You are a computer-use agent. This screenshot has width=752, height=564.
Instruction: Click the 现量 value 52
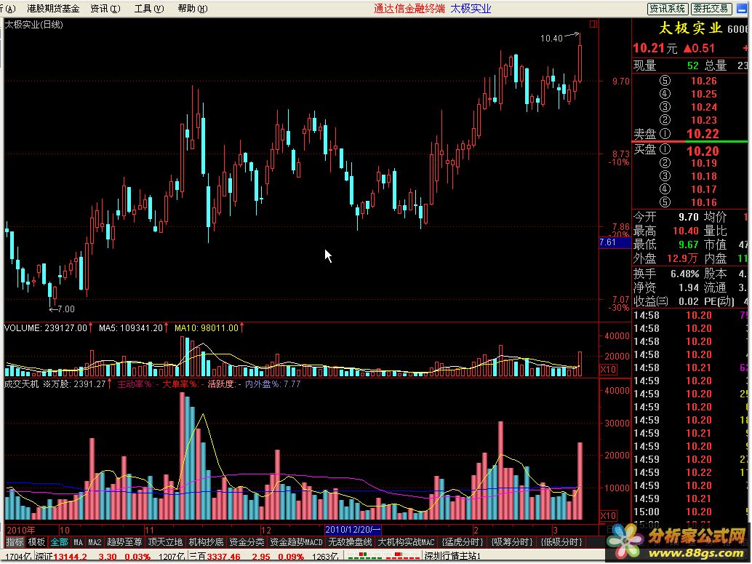point(692,65)
